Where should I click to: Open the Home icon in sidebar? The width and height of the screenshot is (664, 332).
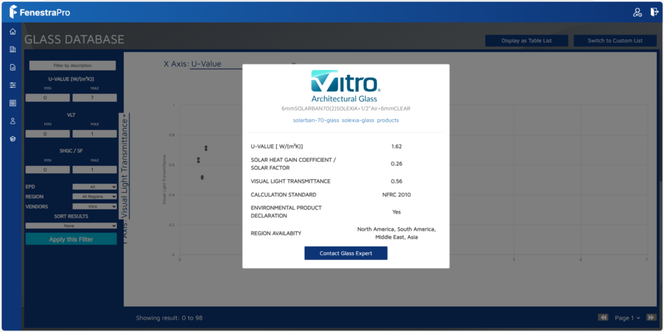click(x=13, y=31)
